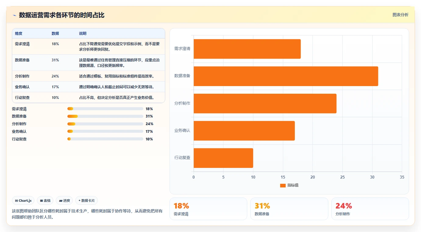Open the 31% 数据准备 data card

289,209
